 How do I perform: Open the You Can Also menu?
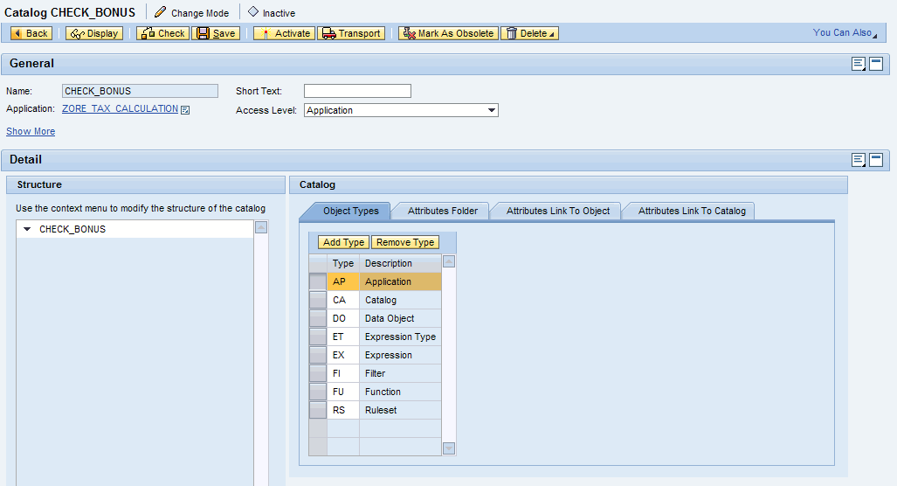click(x=845, y=33)
